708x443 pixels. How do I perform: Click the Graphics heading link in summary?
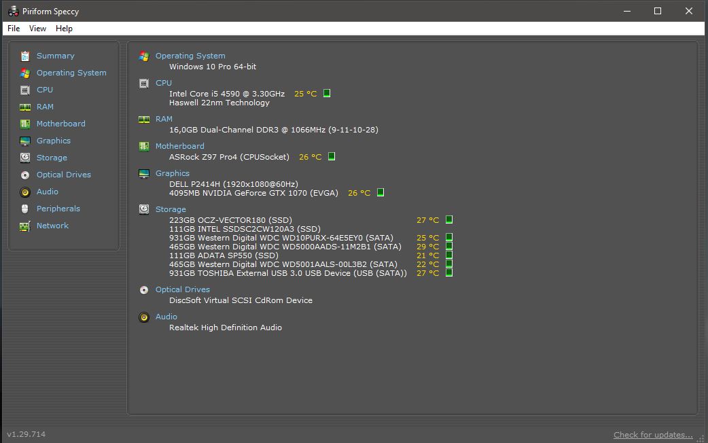coord(173,173)
